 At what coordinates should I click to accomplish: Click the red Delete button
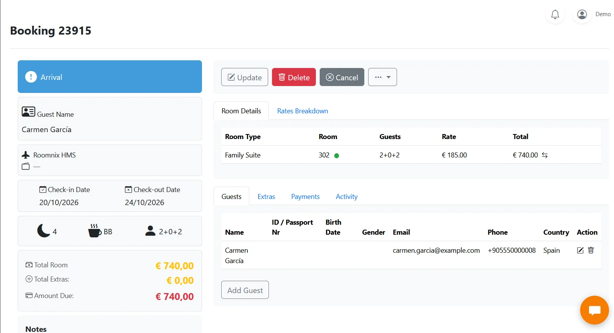point(294,77)
